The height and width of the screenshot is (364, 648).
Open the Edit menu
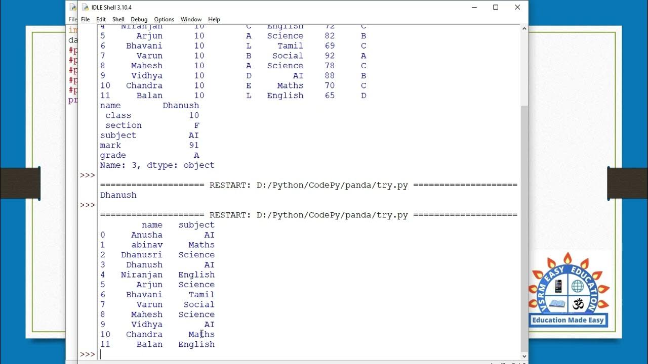101,19
